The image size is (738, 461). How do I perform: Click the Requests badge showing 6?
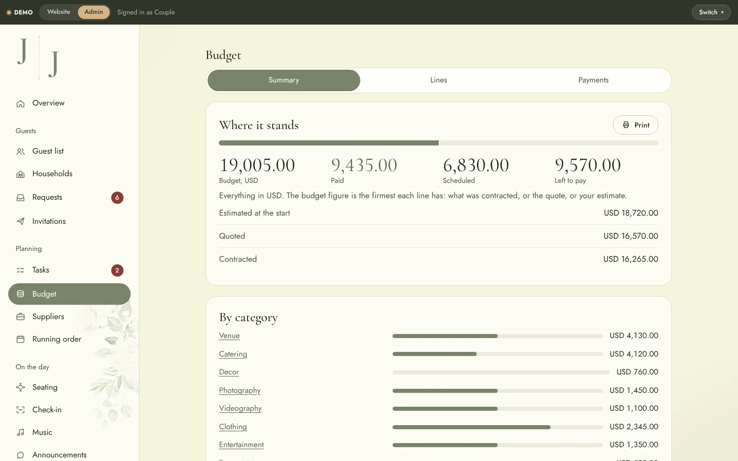pos(117,198)
